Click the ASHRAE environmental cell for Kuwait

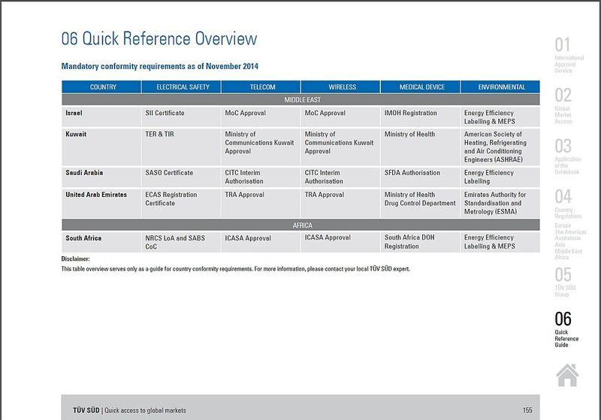[500, 147]
